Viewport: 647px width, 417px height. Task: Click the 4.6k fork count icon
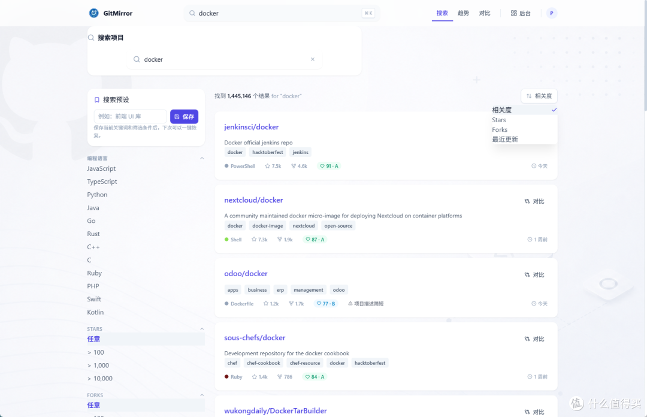click(x=294, y=166)
